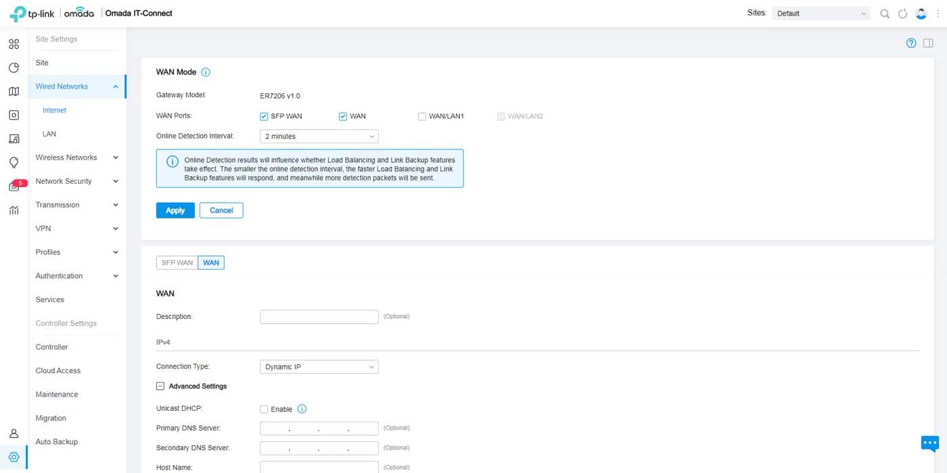Click the WAN Description input field
This screenshot has height=473, width=947.
[x=319, y=316]
